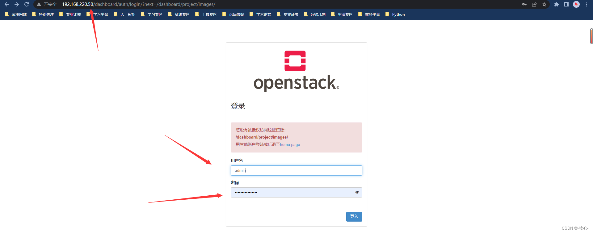Open the extensions puzzle icon
Screen dimensions: 593x233
click(557, 4)
